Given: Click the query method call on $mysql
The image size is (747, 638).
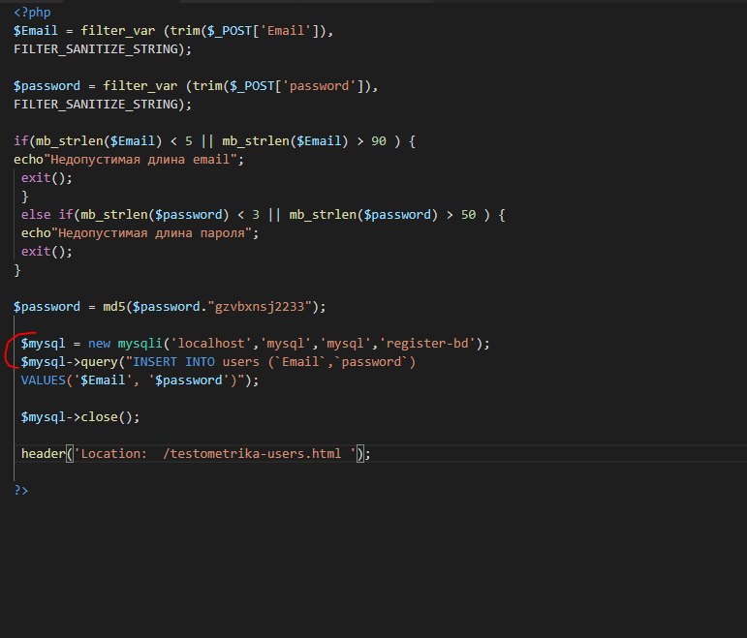Looking at the screenshot, I should pos(99,362).
